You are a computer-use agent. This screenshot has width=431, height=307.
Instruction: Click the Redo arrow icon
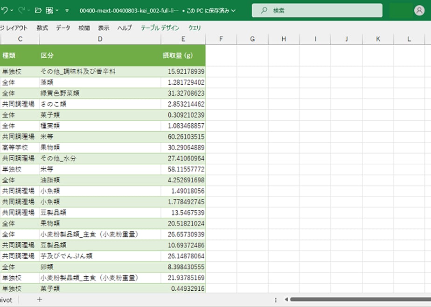coord(21,10)
